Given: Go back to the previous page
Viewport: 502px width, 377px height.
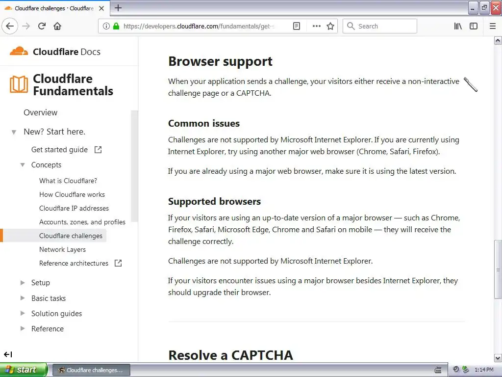Looking at the screenshot, I should pyautogui.click(x=10, y=26).
